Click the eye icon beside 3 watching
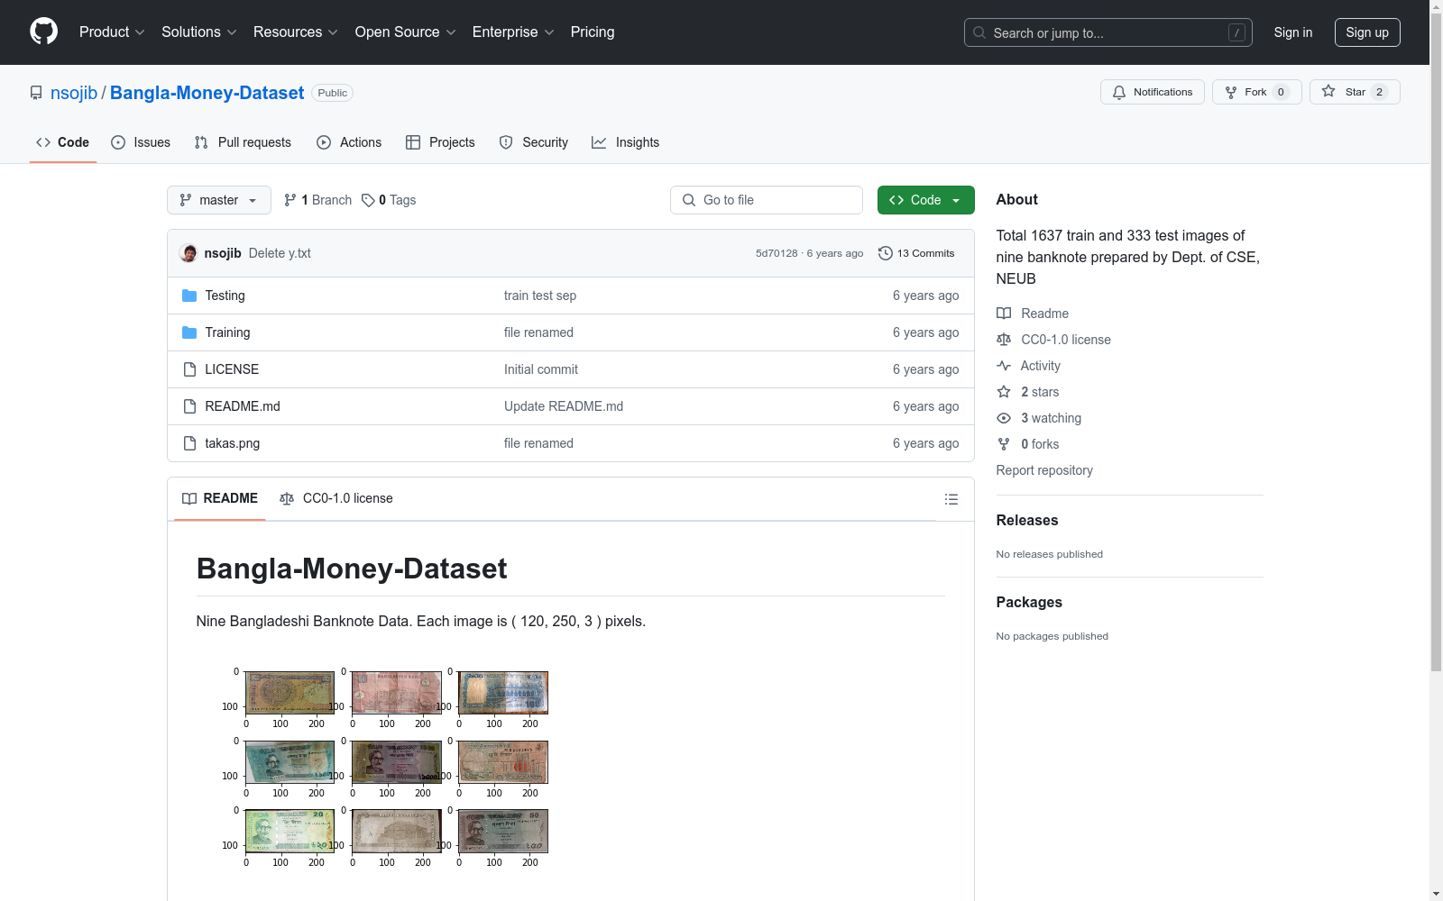 [1004, 418]
